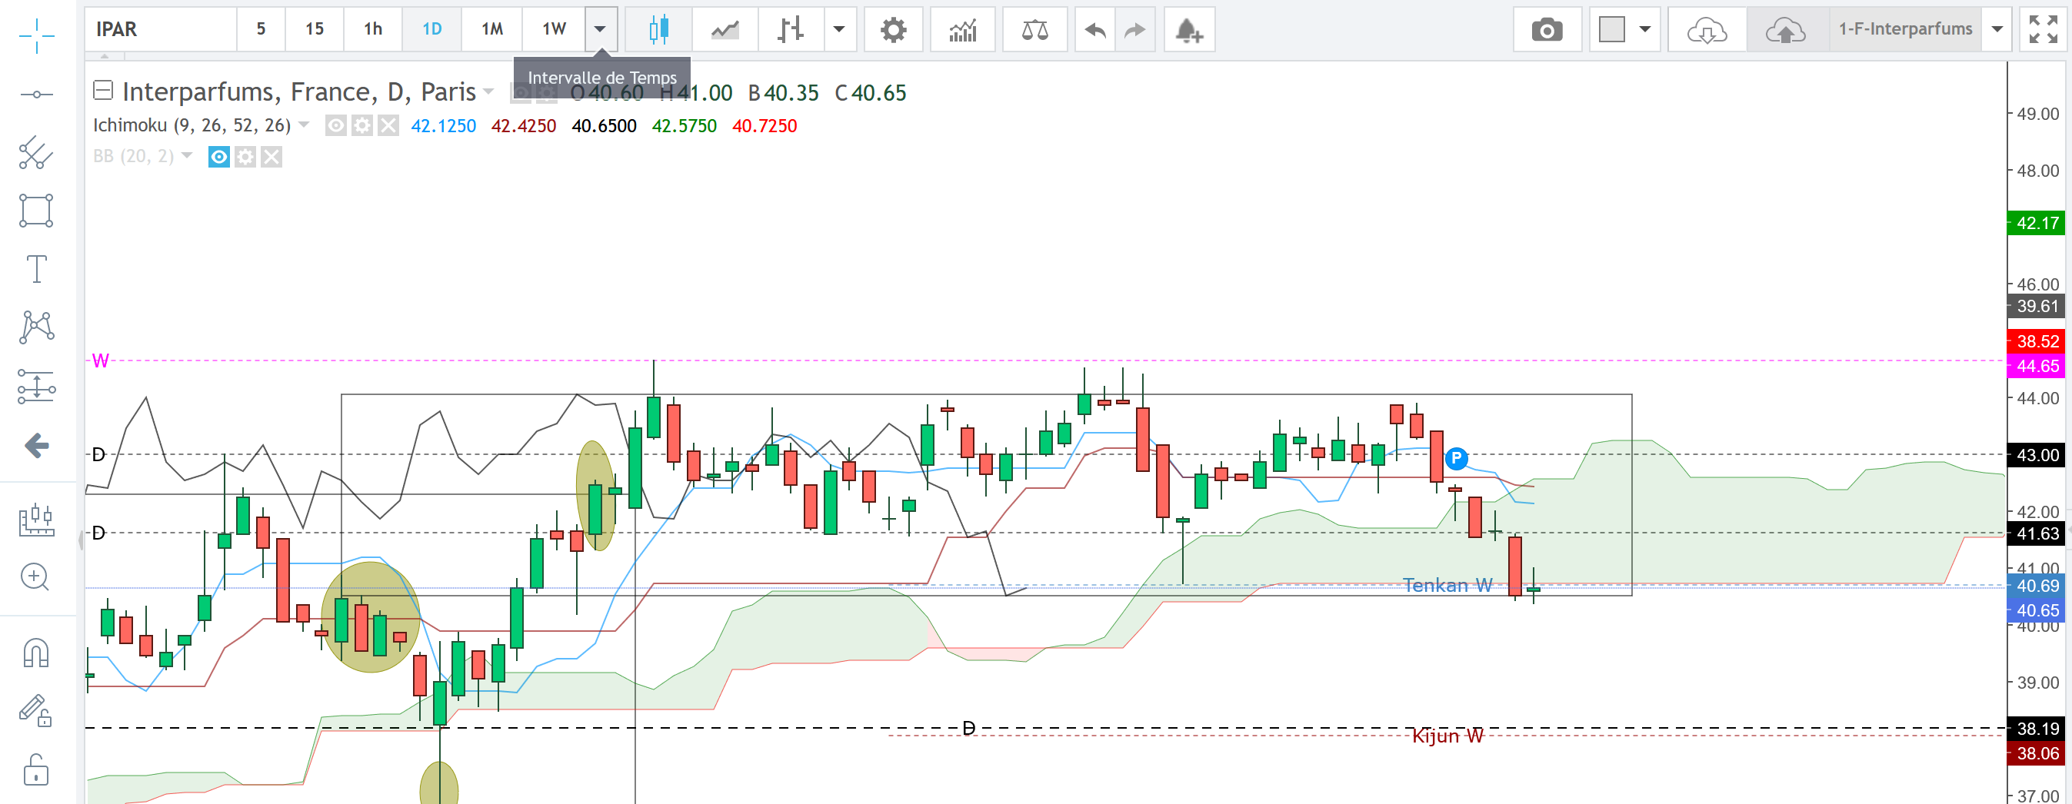Select the text annotation tool
2072x804 pixels.
click(36, 268)
